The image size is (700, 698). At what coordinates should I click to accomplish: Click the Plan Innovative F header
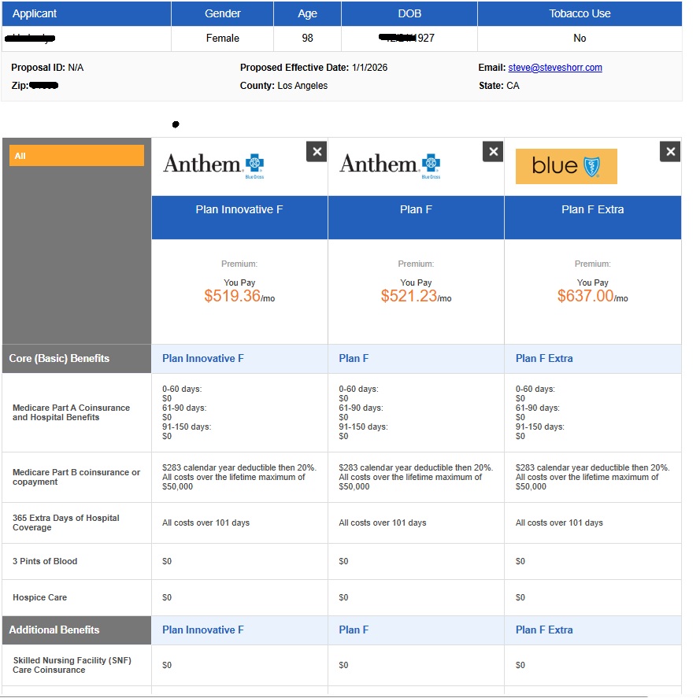point(239,210)
